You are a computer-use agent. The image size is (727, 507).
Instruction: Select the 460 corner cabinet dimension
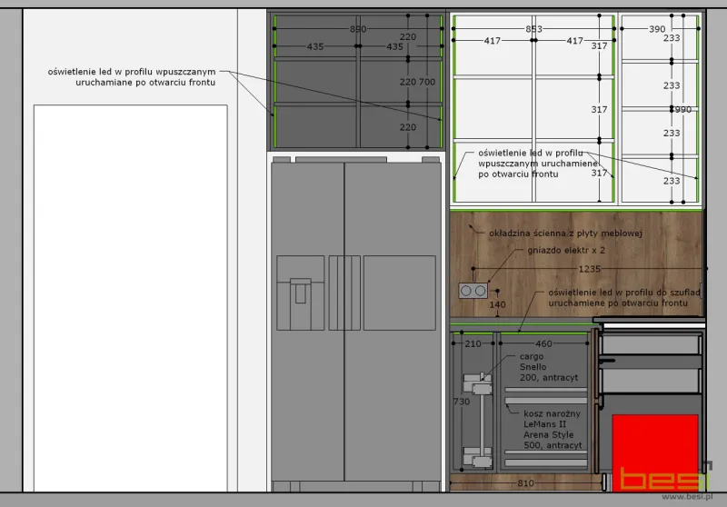(x=543, y=343)
